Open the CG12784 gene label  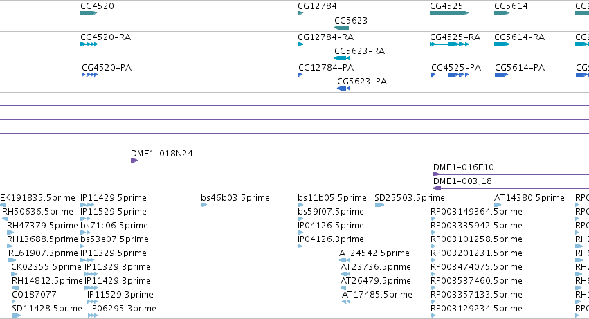pyautogui.click(x=317, y=6)
